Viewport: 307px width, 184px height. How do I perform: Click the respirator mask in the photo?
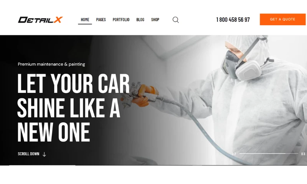241,65
